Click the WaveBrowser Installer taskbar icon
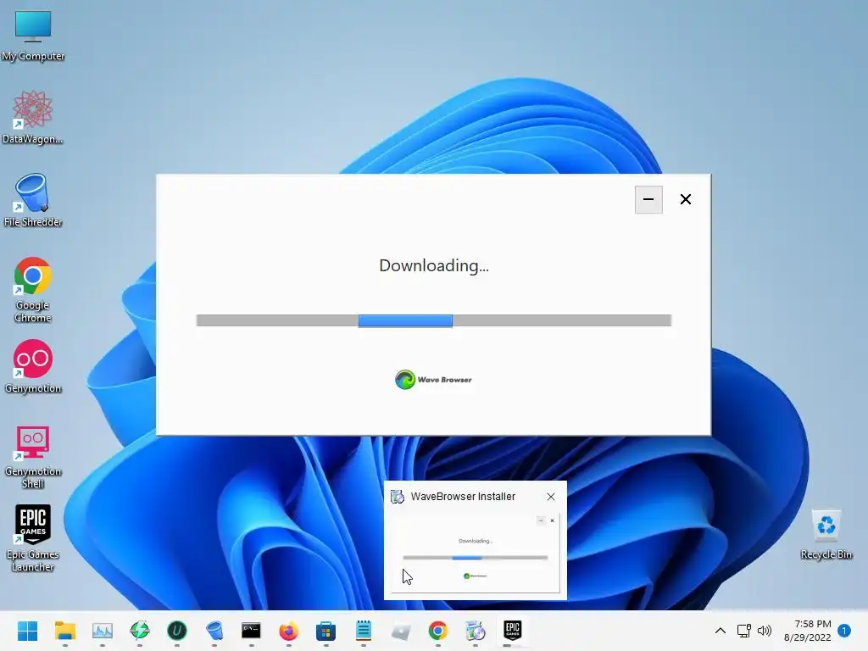868x651 pixels. (x=475, y=631)
